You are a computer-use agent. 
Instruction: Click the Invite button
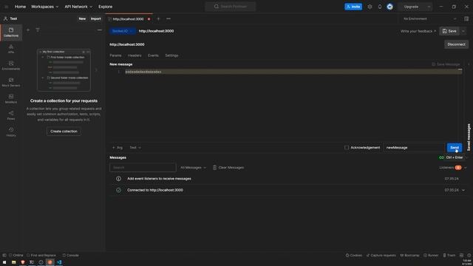point(353,7)
